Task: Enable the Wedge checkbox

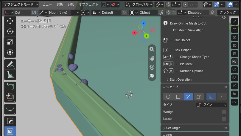Action: tap(224, 112)
